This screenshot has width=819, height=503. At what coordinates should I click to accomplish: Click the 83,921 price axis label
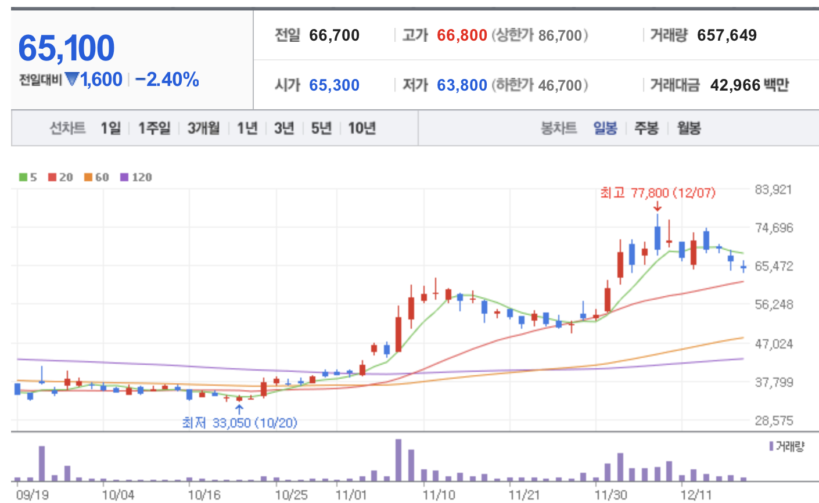(774, 189)
